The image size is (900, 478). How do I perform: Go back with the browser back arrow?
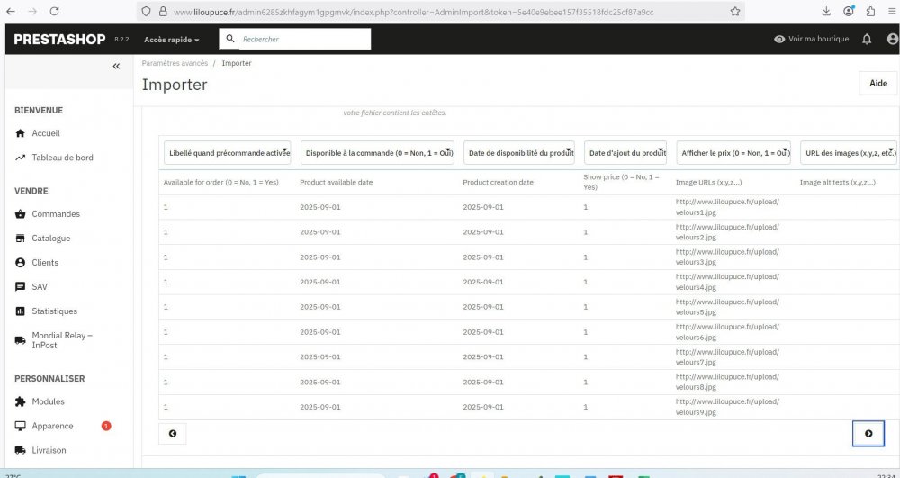tap(10, 11)
